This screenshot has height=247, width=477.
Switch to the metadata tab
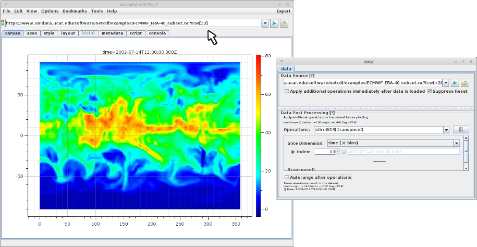113,33
